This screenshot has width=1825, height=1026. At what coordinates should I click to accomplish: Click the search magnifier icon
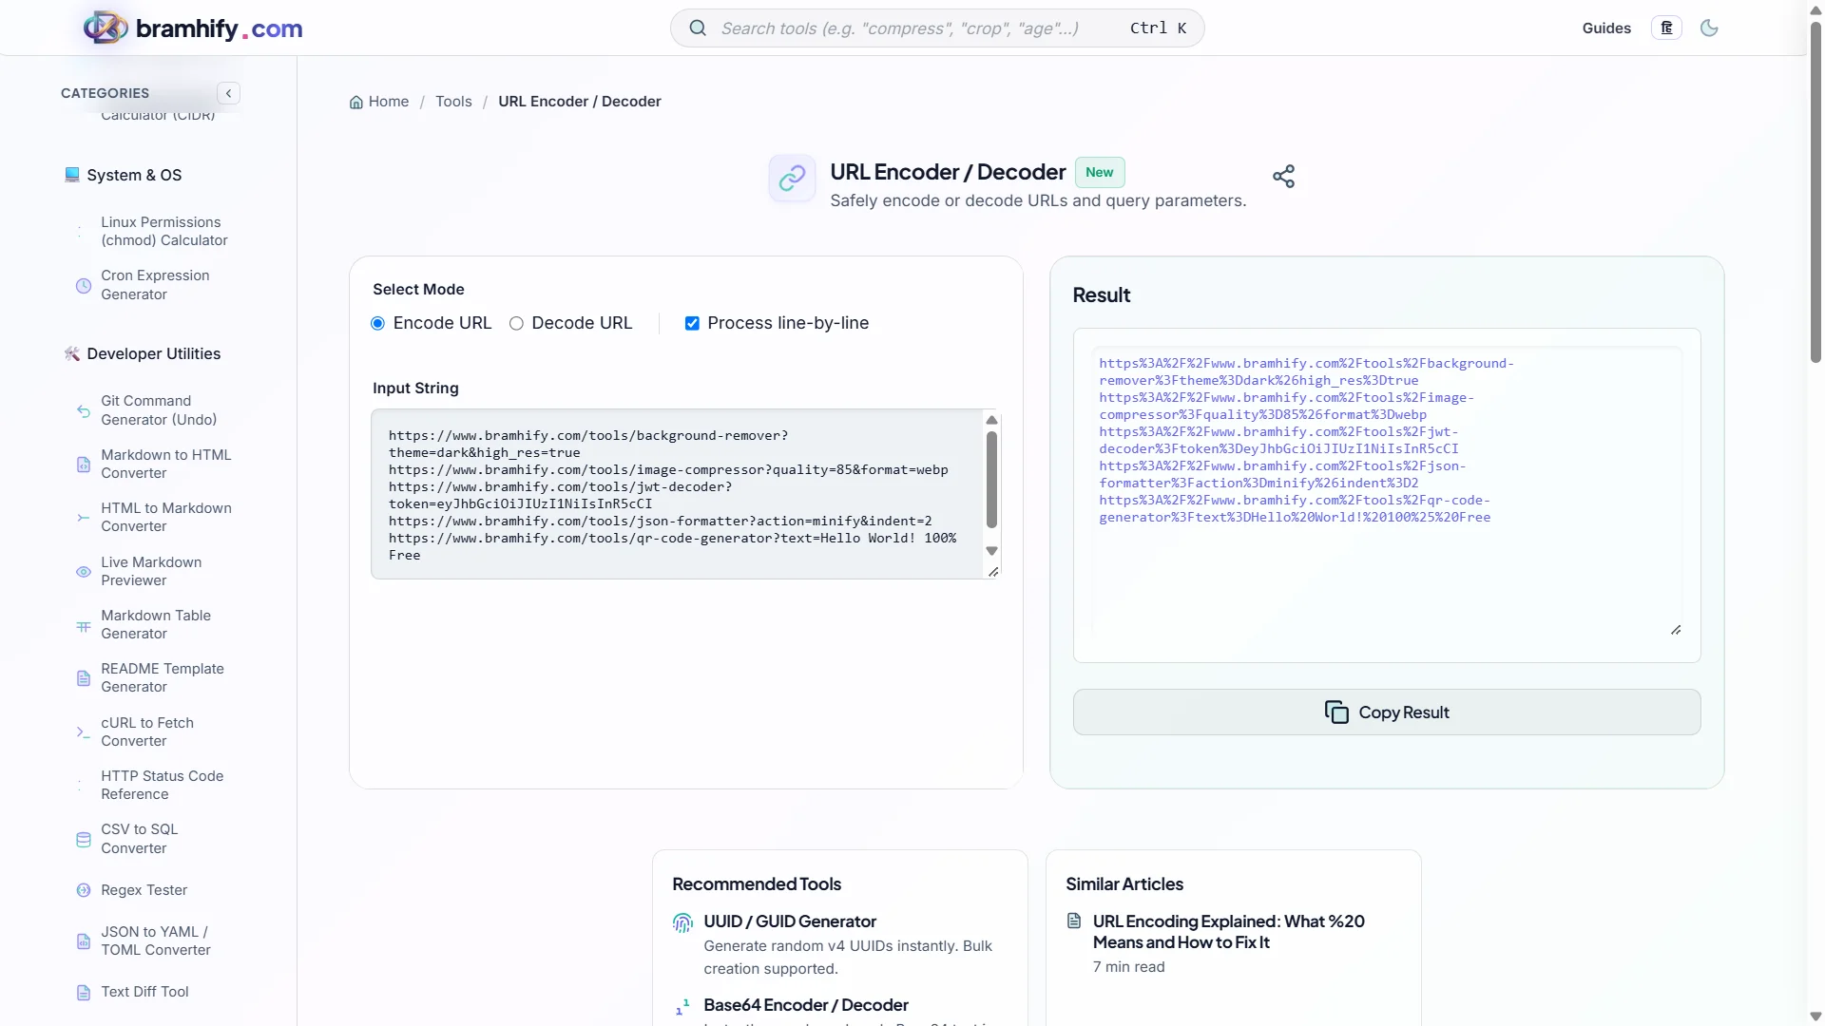tap(698, 28)
